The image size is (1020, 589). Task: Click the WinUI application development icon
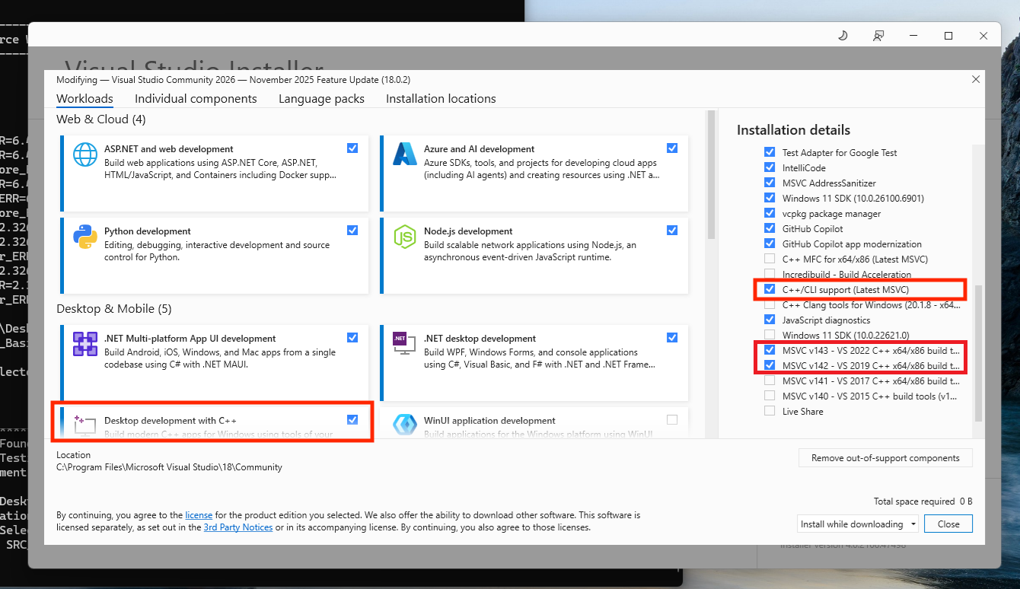pos(403,425)
